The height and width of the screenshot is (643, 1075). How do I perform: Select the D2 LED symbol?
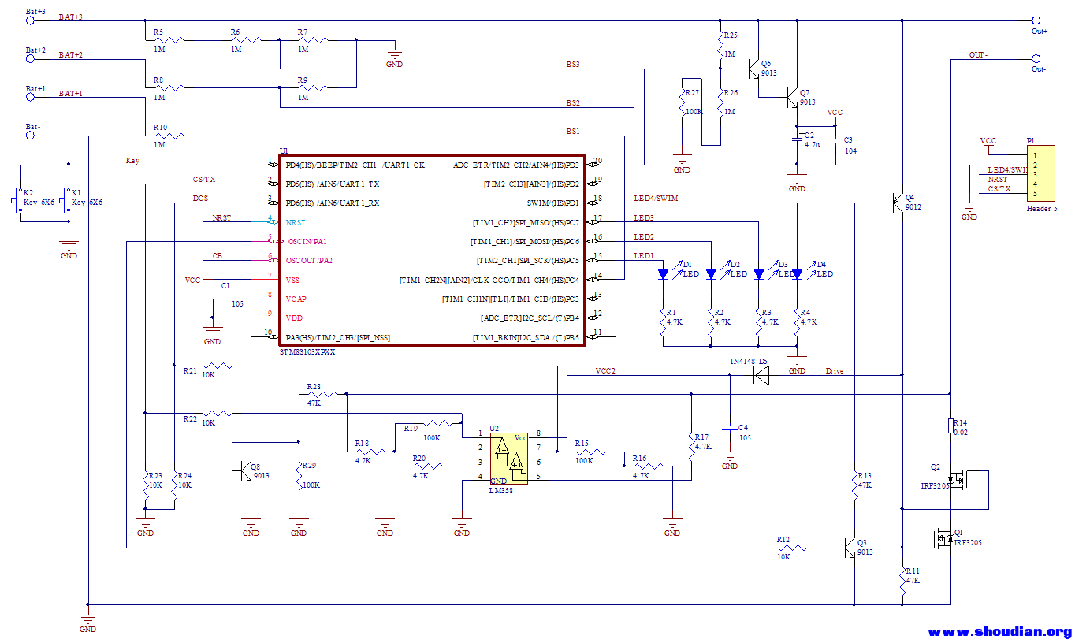click(711, 274)
